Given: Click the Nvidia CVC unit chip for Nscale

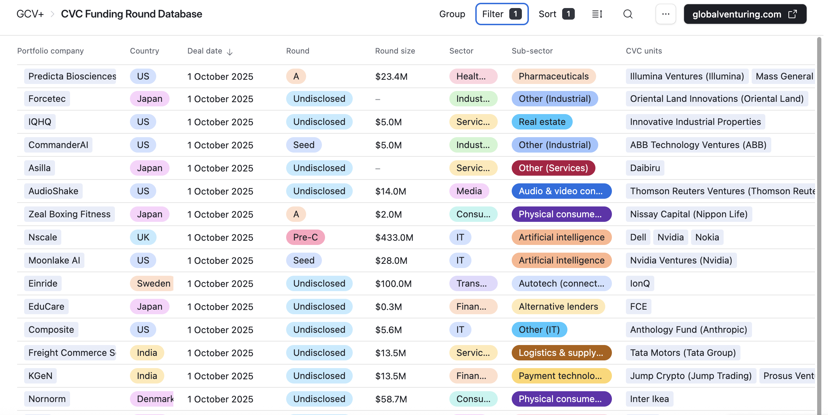Looking at the screenshot, I should [670, 237].
